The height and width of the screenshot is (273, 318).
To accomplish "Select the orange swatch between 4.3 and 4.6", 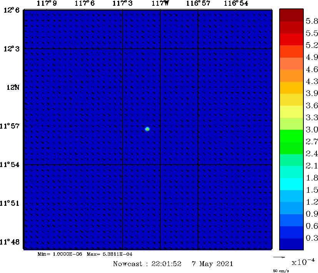I will click(x=291, y=75).
